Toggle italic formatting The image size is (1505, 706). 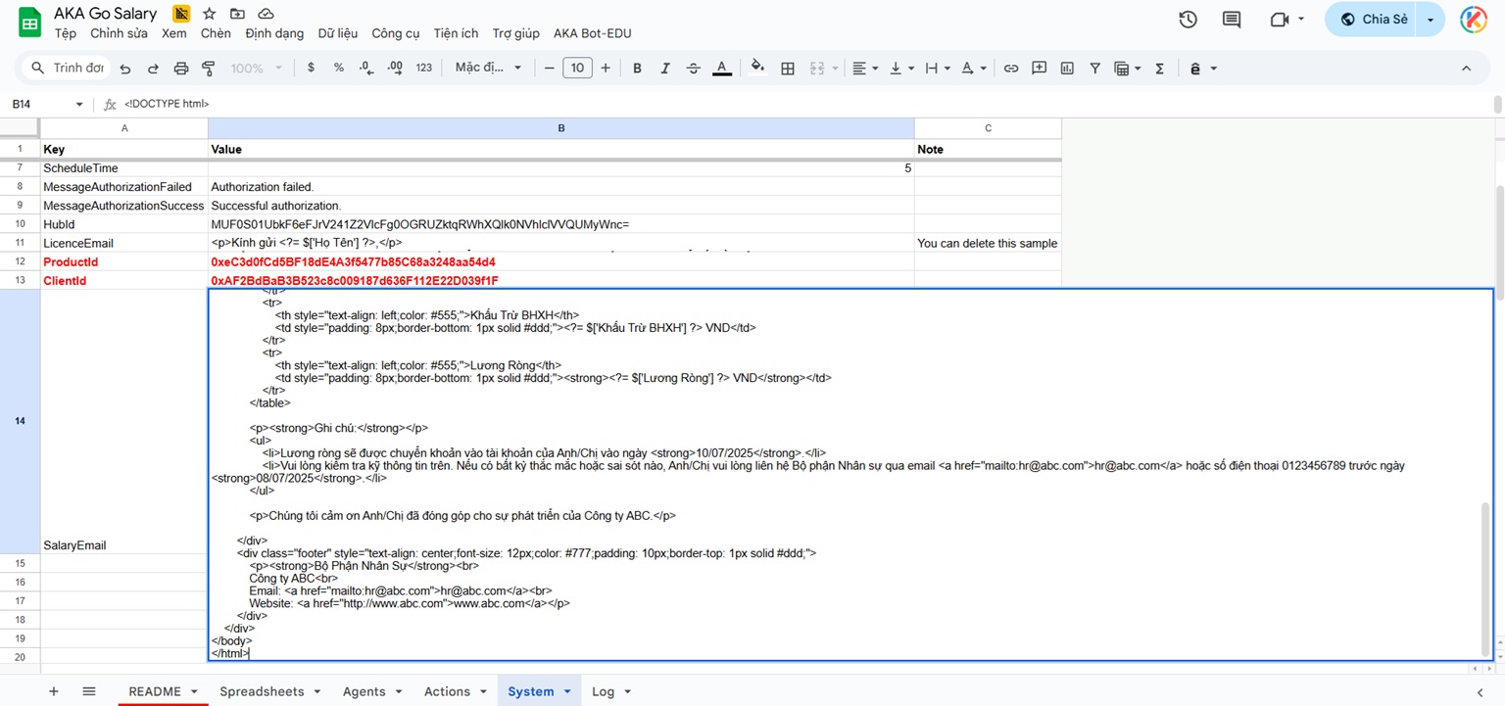[665, 69]
